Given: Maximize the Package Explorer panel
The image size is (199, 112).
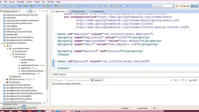Looking at the screenshot, I should click(46, 11).
